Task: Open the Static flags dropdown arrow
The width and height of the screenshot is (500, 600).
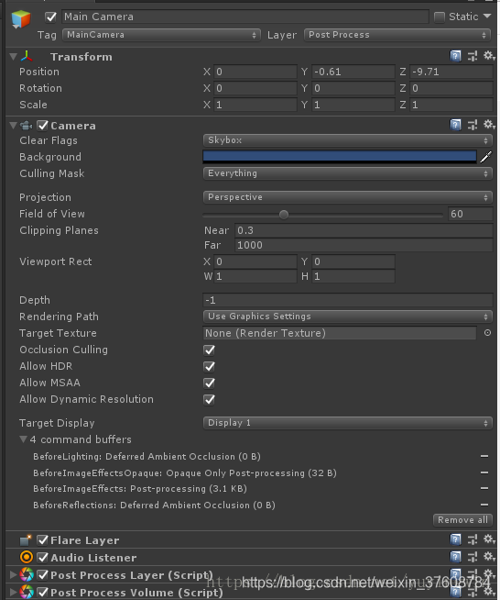Action: point(487,17)
